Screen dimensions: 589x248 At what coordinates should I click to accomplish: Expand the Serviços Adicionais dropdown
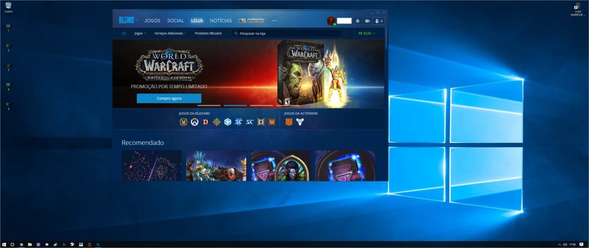[x=170, y=33]
